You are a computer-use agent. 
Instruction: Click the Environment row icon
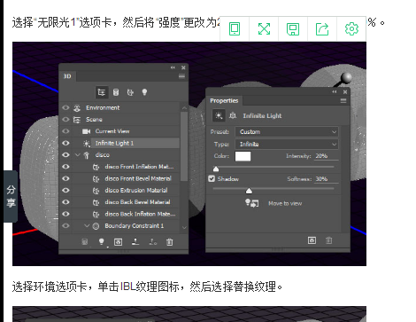pos(77,108)
